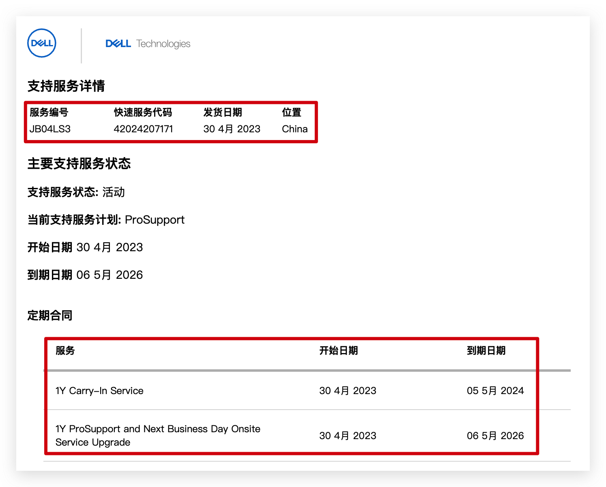The width and height of the screenshot is (606, 487).
Task: Click the main status 到期日期 06 5月 2026 line
Action: (x=85, y=275)
